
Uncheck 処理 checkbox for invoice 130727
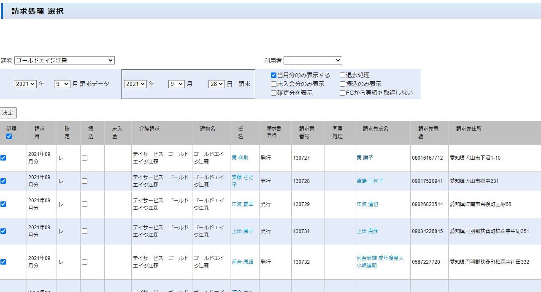tap(3, 158)
